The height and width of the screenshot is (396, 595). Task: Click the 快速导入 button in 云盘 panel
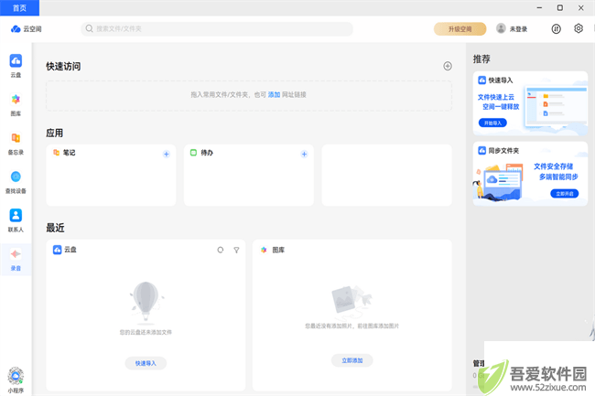pos(146,363)
